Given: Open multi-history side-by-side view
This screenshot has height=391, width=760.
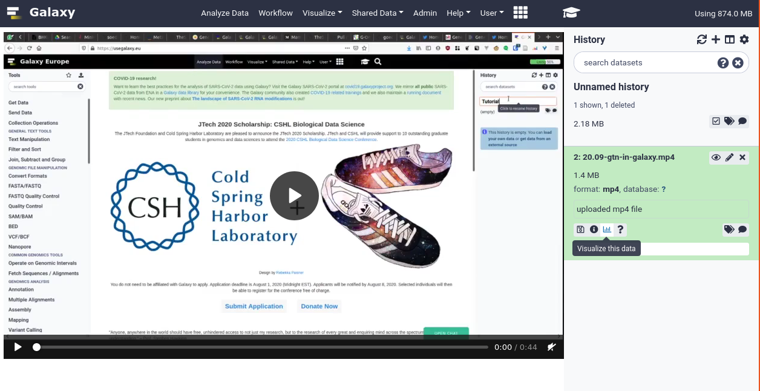Looking at the screenshot, I should pos(730,39).
